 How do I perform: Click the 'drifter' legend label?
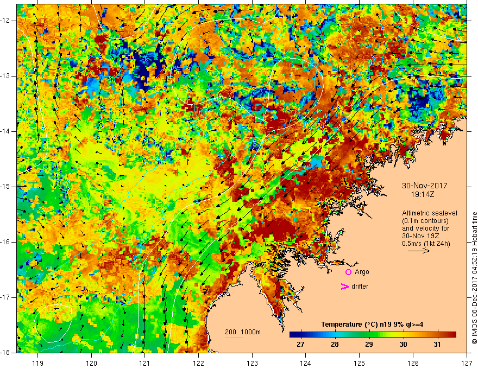click(x=360, y=287)
